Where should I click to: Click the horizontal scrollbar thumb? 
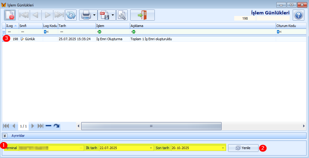coord(151,126)
